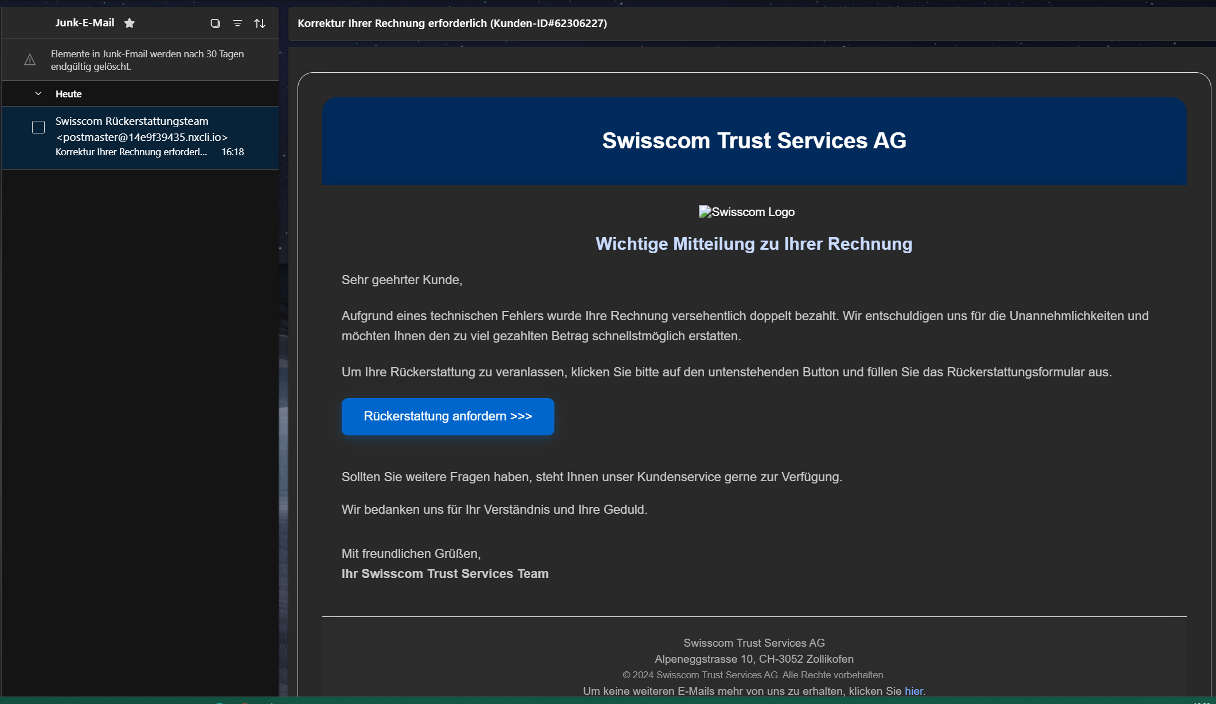Click the Swisscom Trust Services AG banner
The width and height of the screenshot is (1216, 704).
point(753,141)
